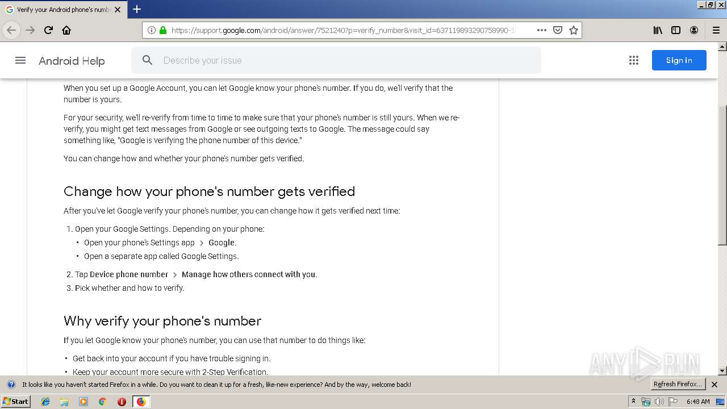
Task: Click heading Change how your phone's number gets verified
Action: [x=209, y=191]
